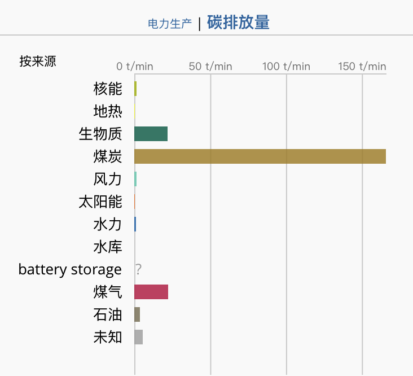Click the unknown (未知) gray bar

click(139, 337)
